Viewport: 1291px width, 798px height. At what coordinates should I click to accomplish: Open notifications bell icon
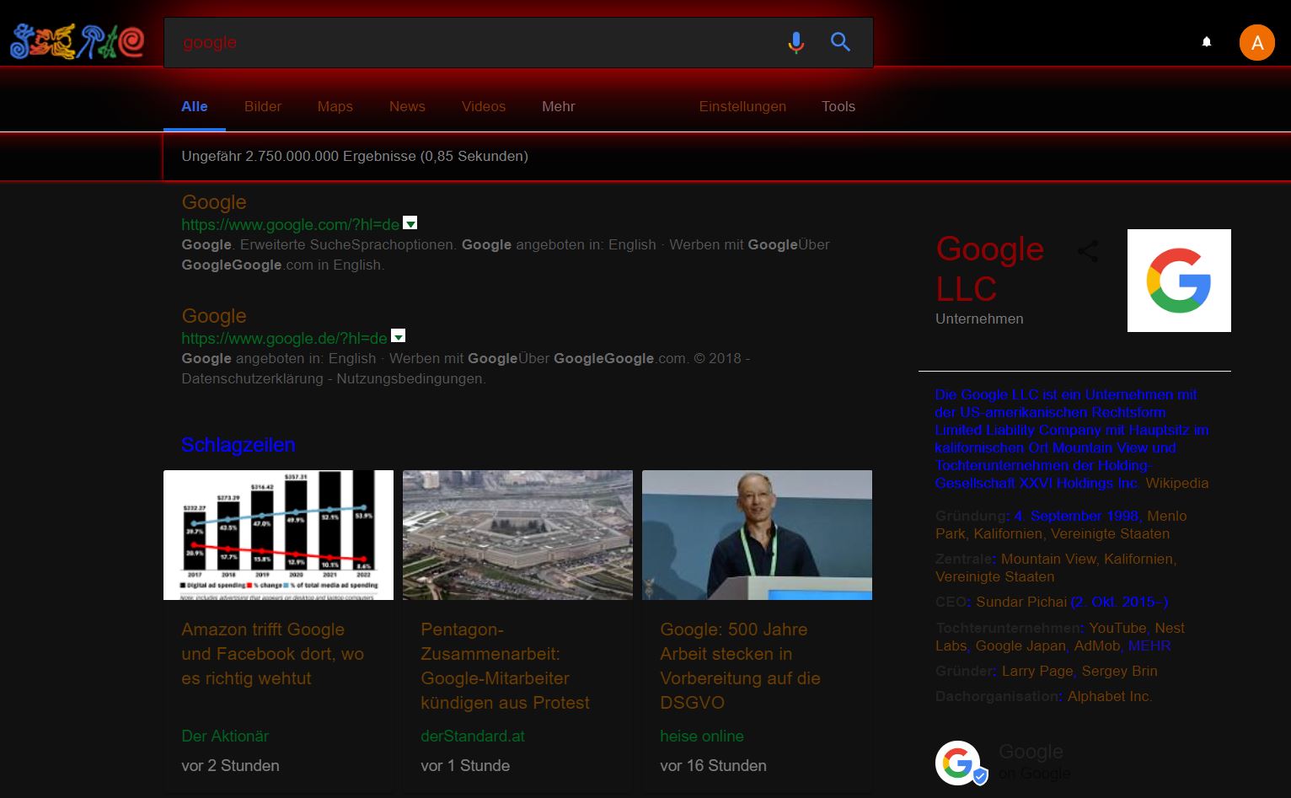pyautogui.click(x=1207, y=41)
